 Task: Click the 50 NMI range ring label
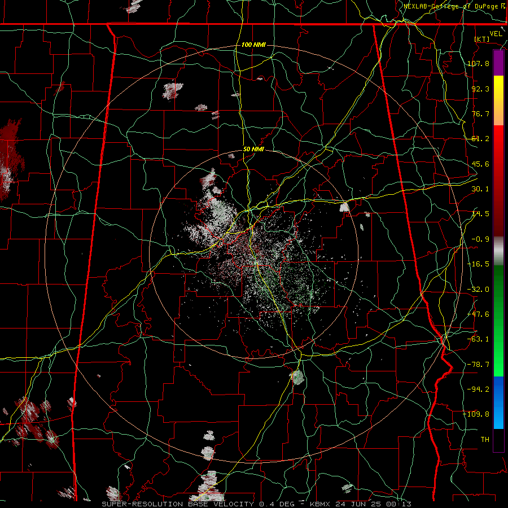[x=253, y=150]
